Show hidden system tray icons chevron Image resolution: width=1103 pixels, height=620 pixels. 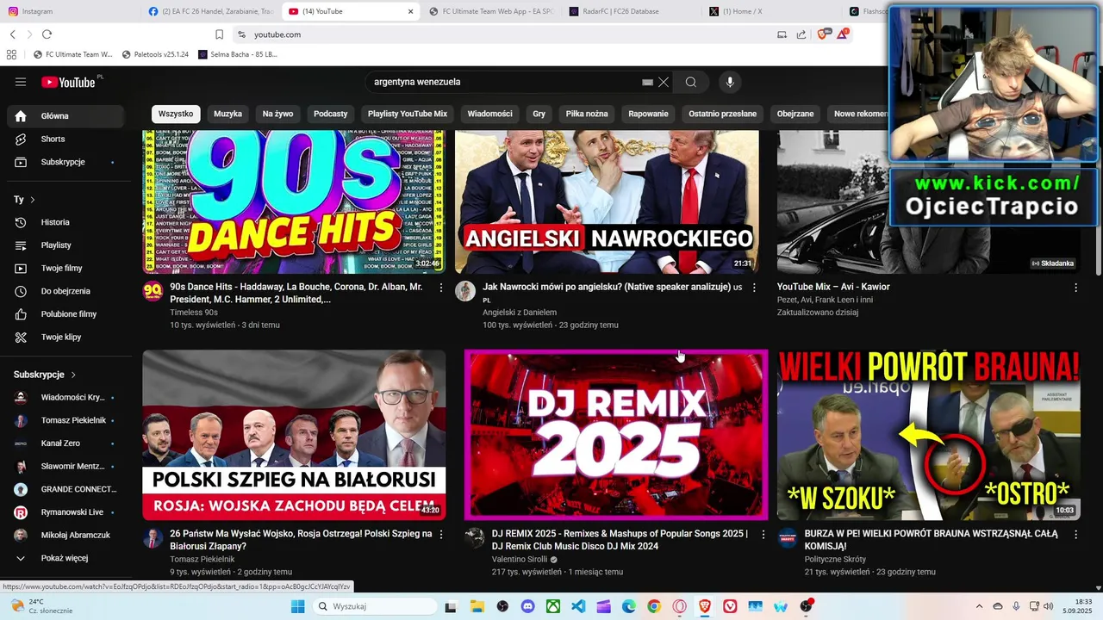pyautogui.click(x=979, y=606)
